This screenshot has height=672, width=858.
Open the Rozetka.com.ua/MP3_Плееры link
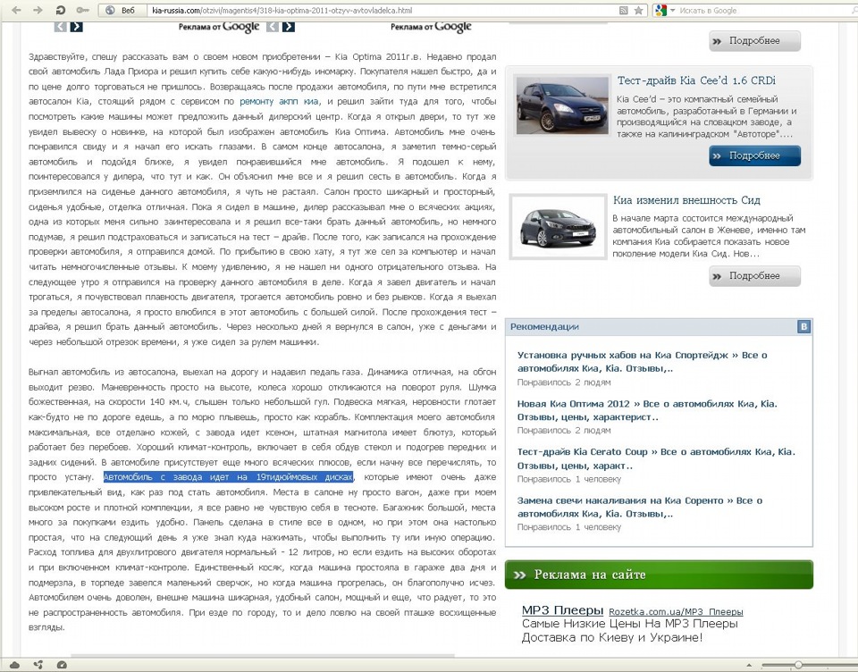676,612
